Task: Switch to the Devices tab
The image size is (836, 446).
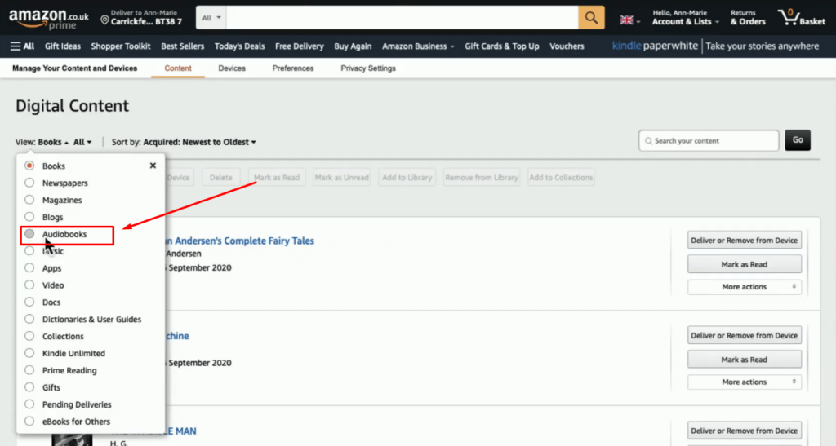Action: [x=232, y=68]
